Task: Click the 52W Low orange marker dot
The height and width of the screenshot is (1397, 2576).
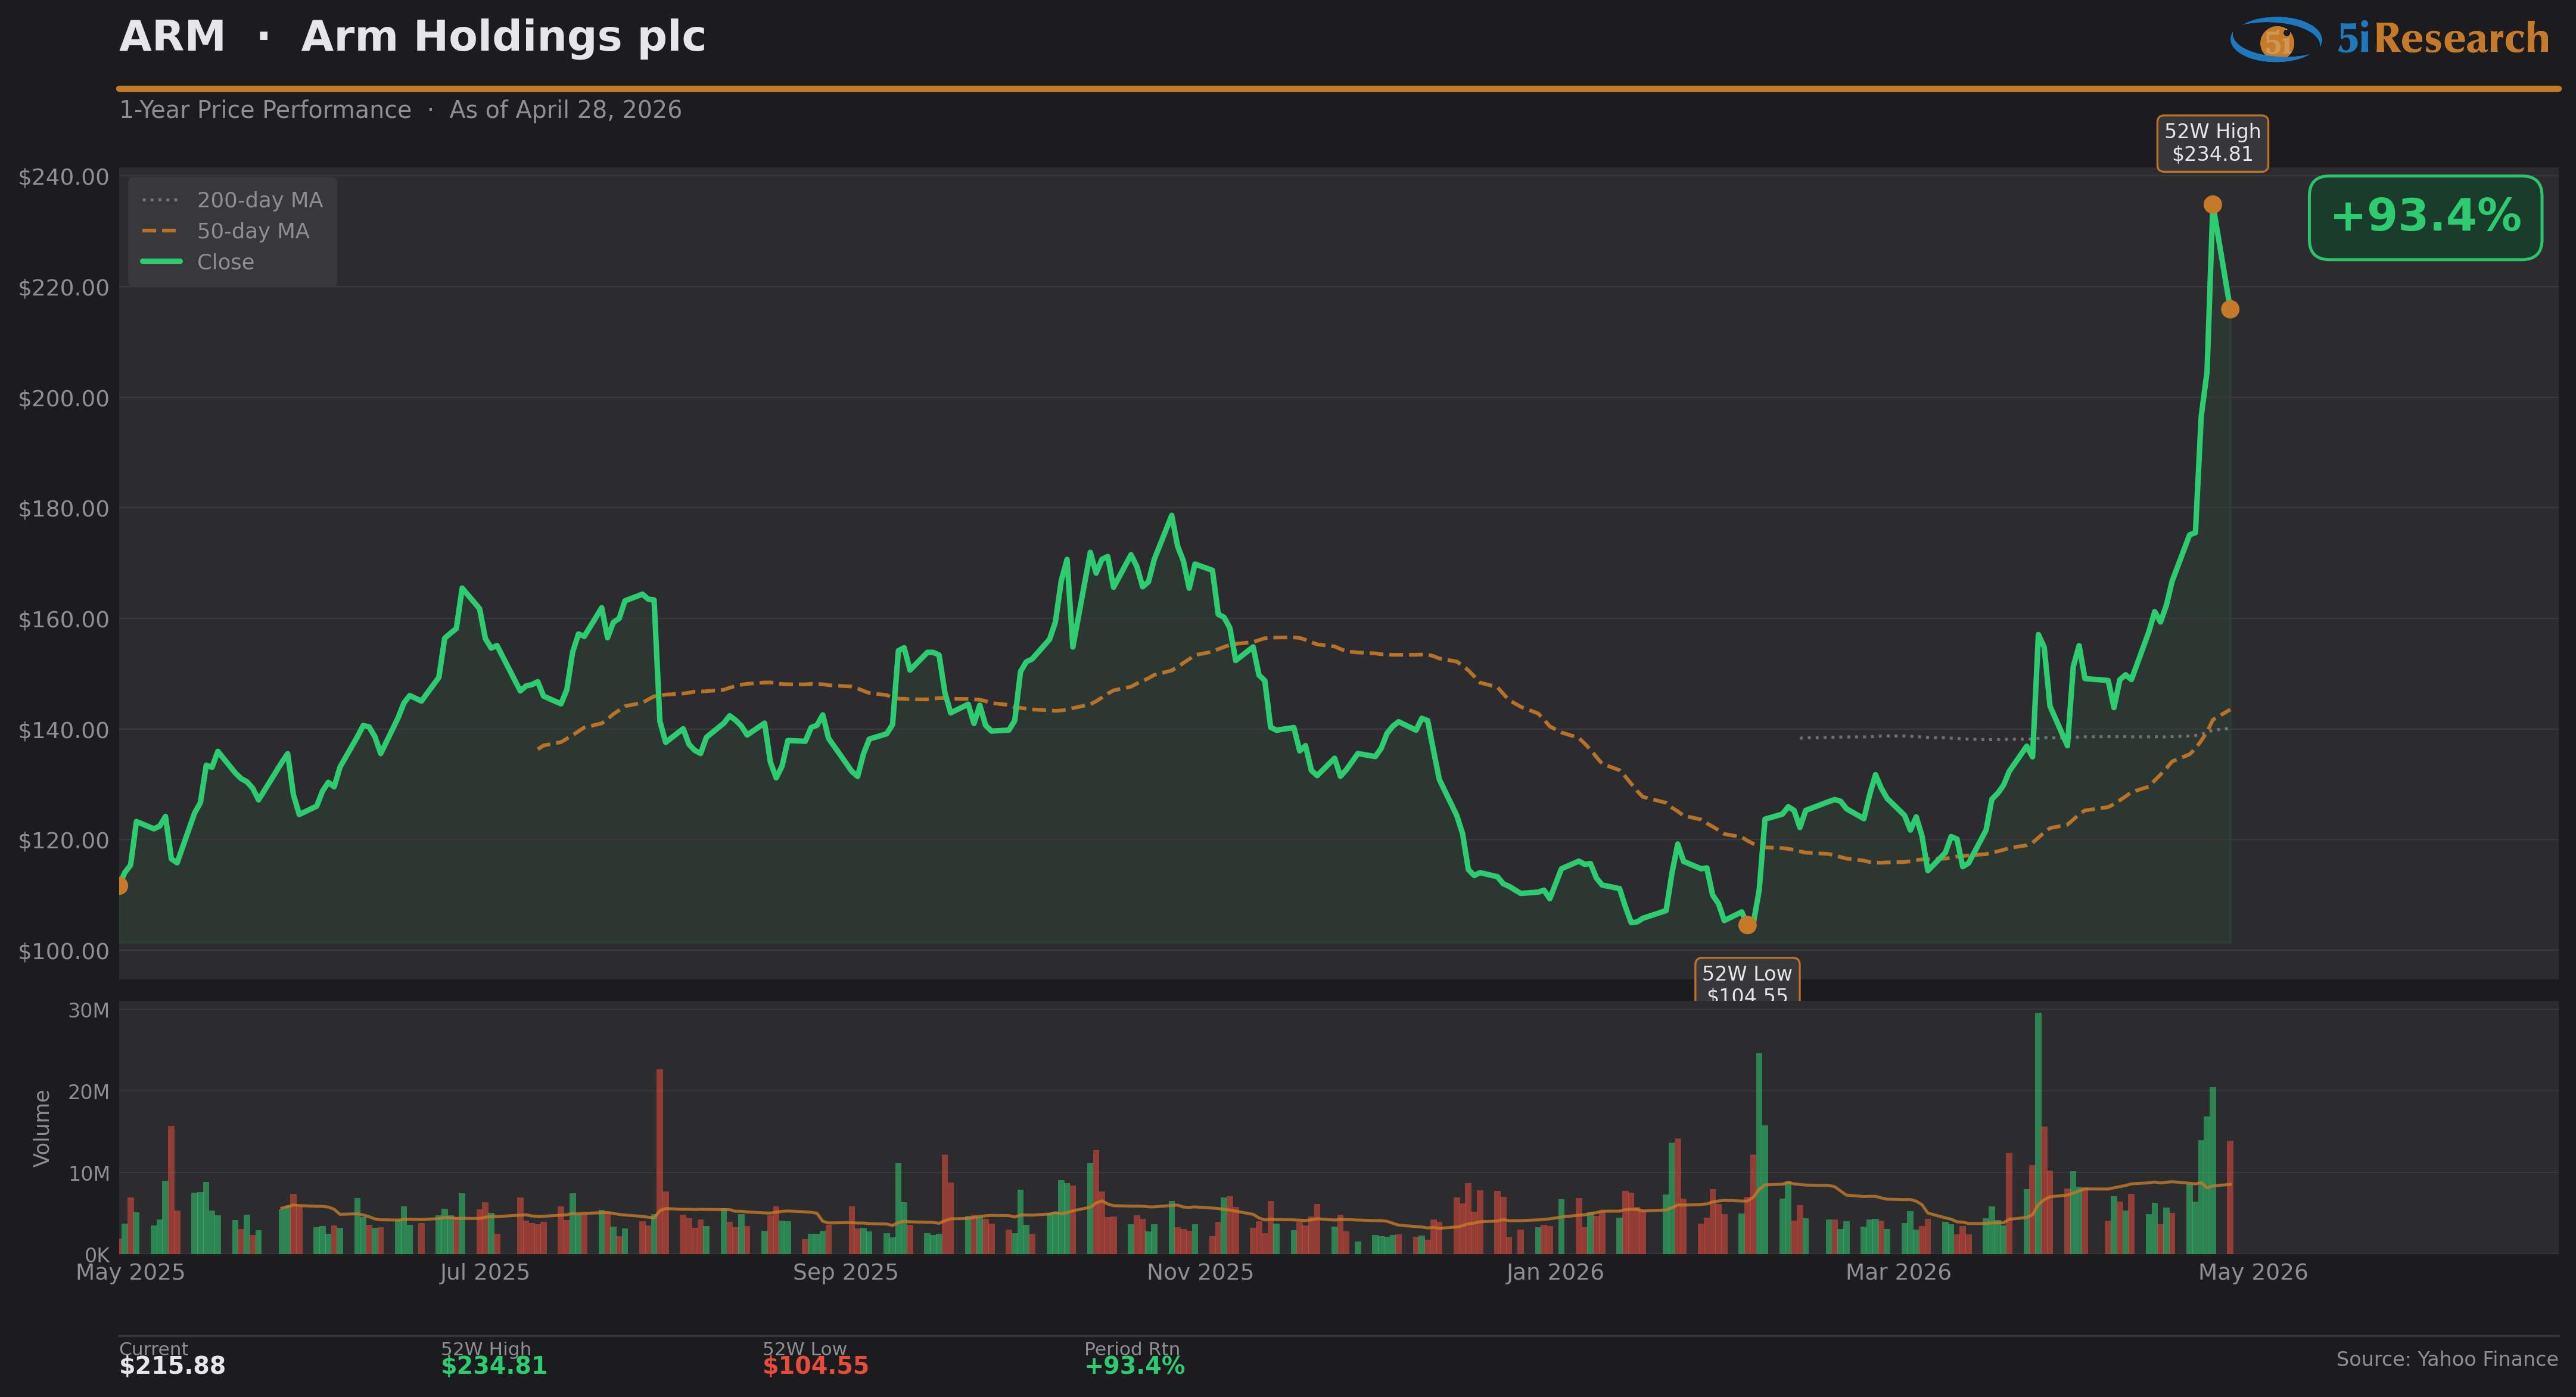Action: (x=1747, y=925)
